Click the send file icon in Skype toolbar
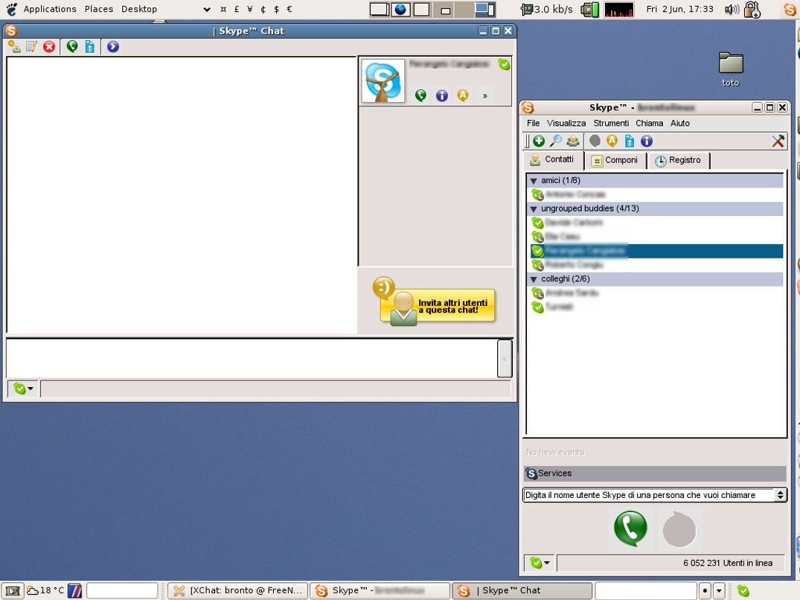 [x=630, y=141]
